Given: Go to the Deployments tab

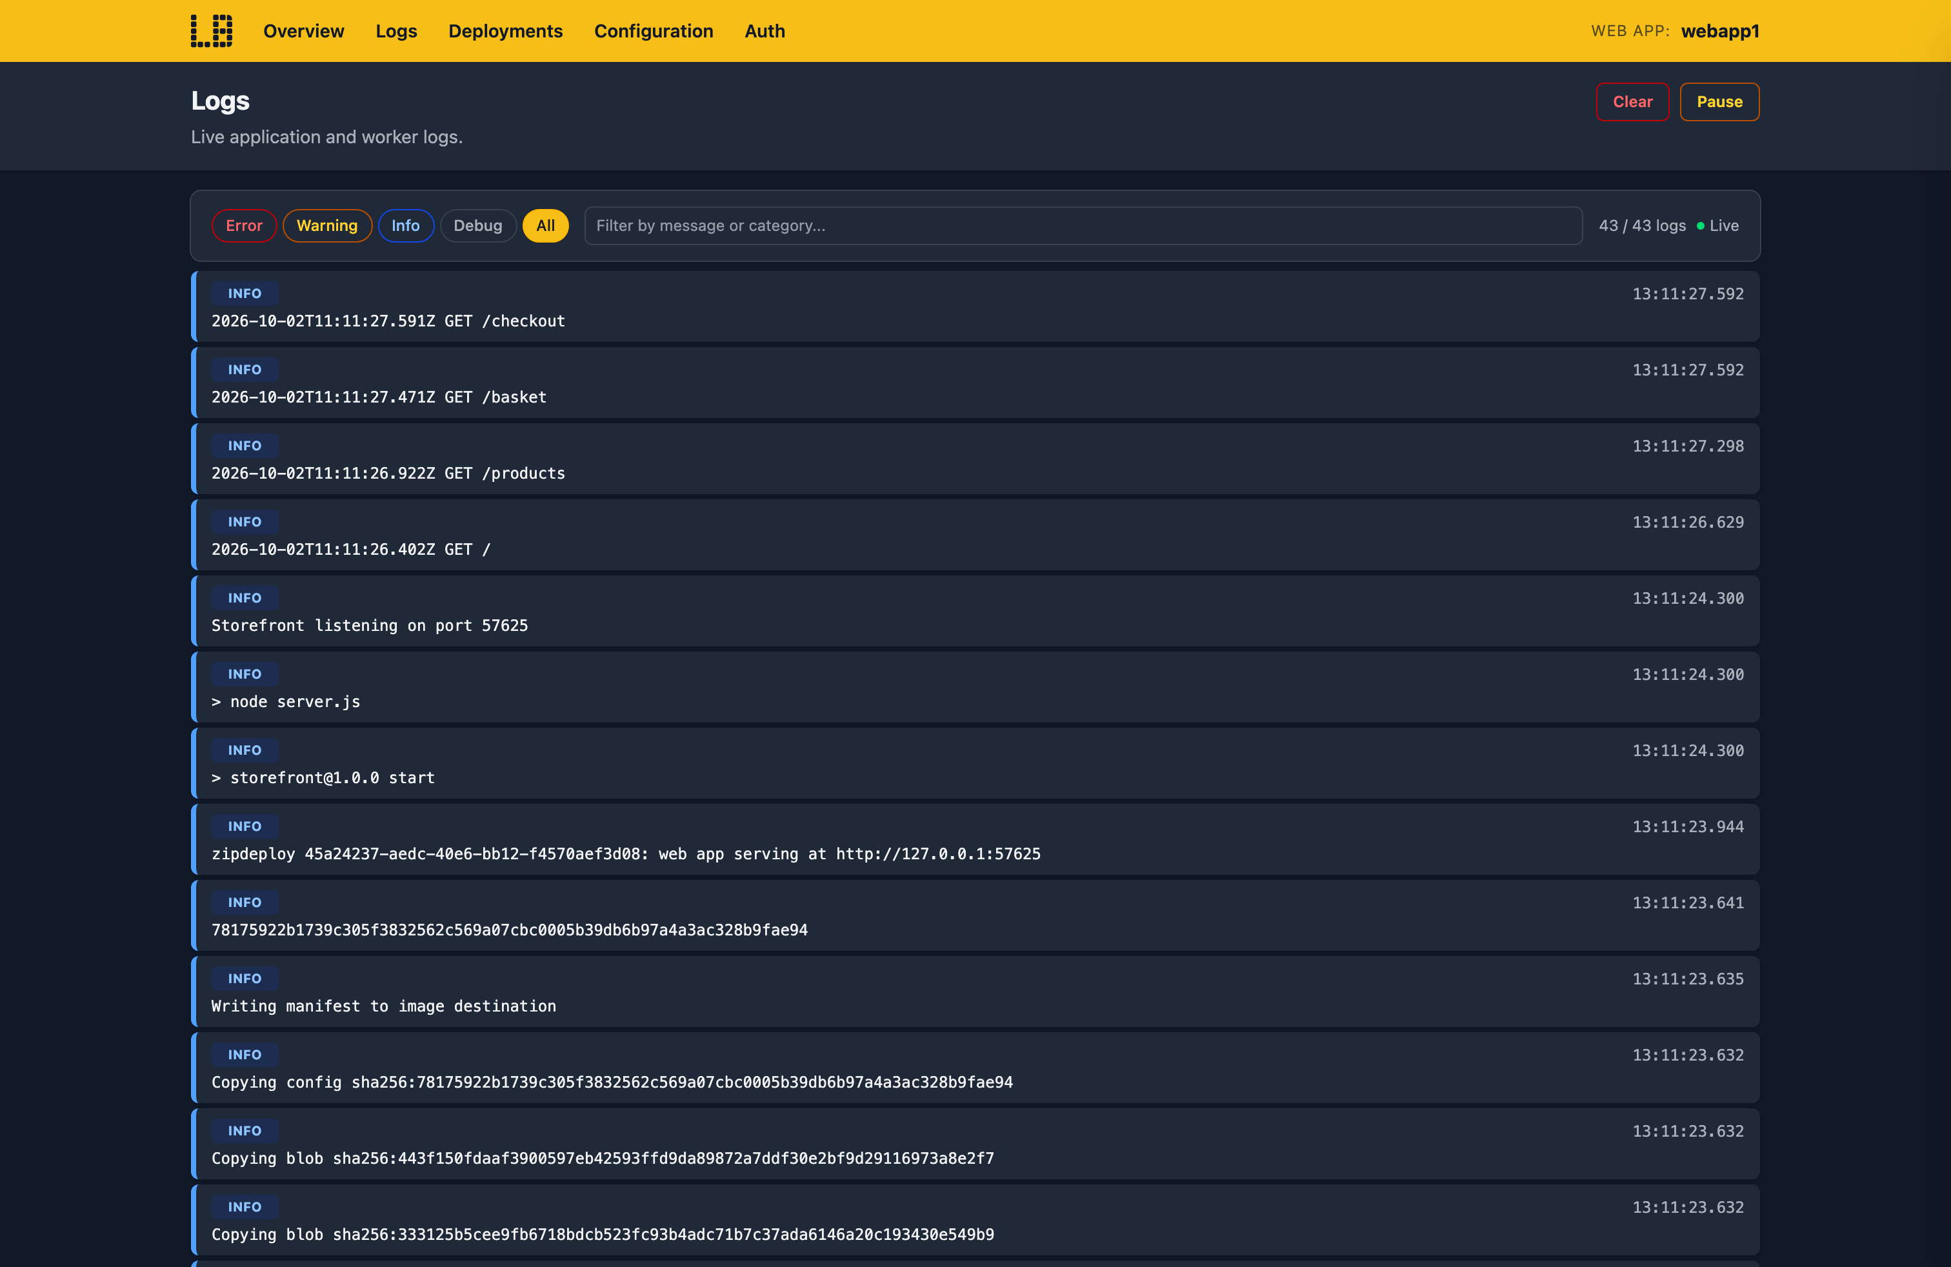Looking at the screenshot, I should tap(505, 31).
